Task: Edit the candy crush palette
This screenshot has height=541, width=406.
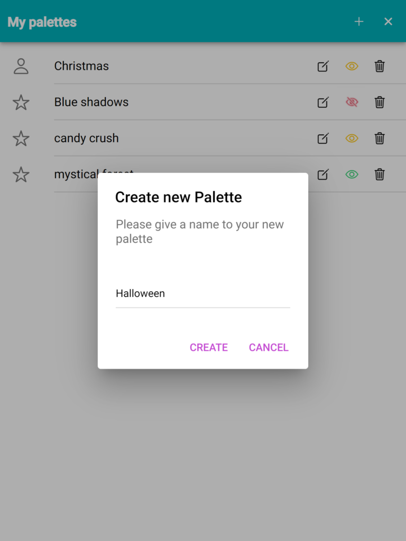Action: pyautogui.click(x=323, y=138)
